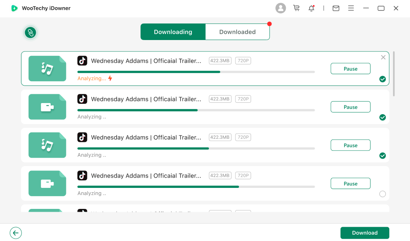Select the fourth download's empty checkbox
410x241 pixels.
[383, 194]
